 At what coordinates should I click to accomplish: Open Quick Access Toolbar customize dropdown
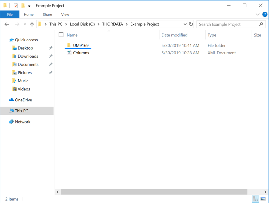point(29,6)
